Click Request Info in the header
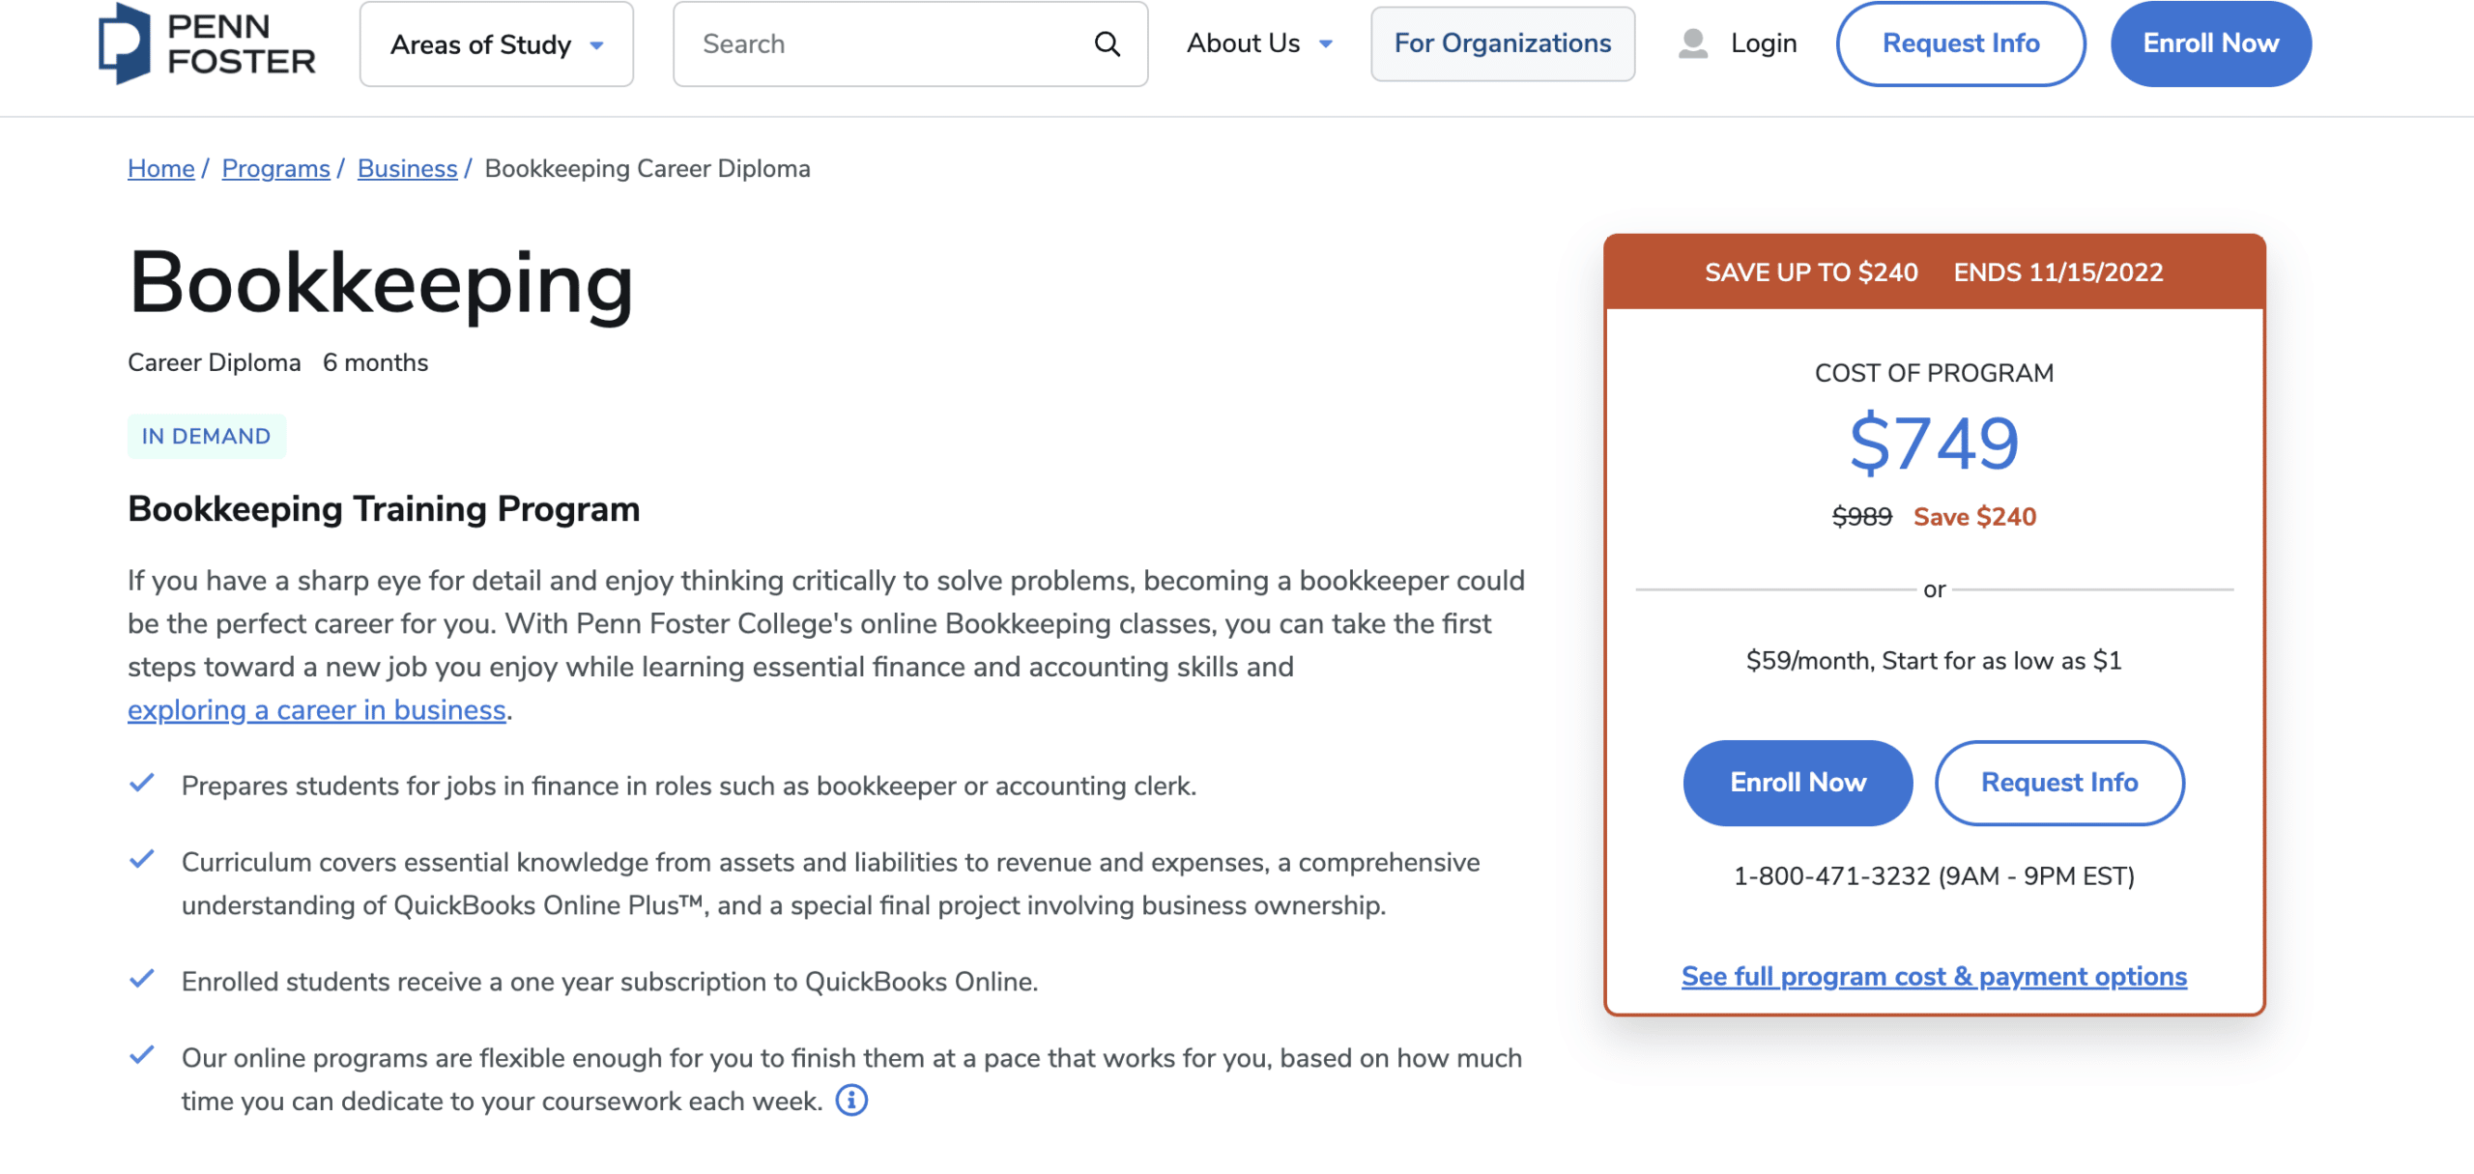Image resolution: width=2474 pixels, height=1174 pixels. (x=1961, y=43)
